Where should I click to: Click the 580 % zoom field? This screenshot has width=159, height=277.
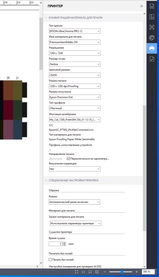pyautogui.click(x=148, y=272)
